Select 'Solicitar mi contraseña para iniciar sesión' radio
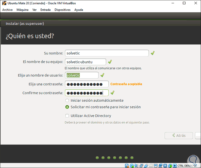 pos(67,107)
